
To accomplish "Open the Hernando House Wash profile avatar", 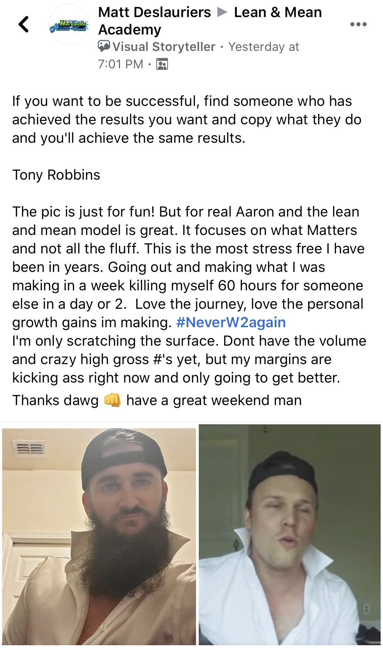I will click(69, 25).
